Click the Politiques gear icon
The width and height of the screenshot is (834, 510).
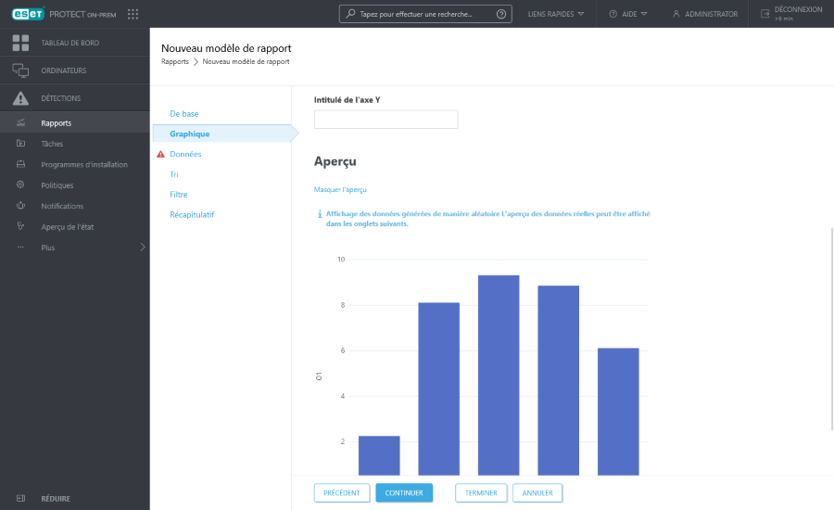[x=20, y=185]
